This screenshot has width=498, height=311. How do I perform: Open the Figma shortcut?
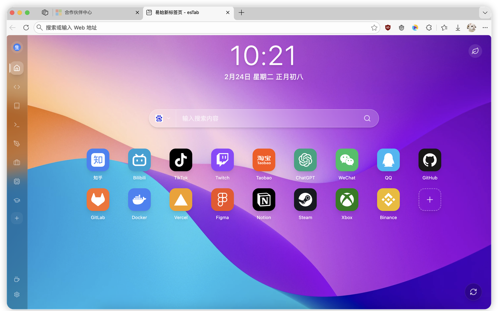tap(223, 200)
